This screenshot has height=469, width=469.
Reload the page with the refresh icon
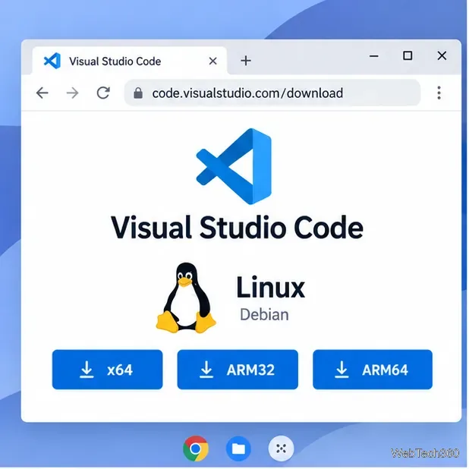pos(103,93)
